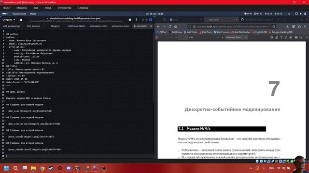Viewport: 309px width, 173px height.
Task: Open OBS Studio from the taskbar
Action: pyautogui.click(x=104, y=168)
